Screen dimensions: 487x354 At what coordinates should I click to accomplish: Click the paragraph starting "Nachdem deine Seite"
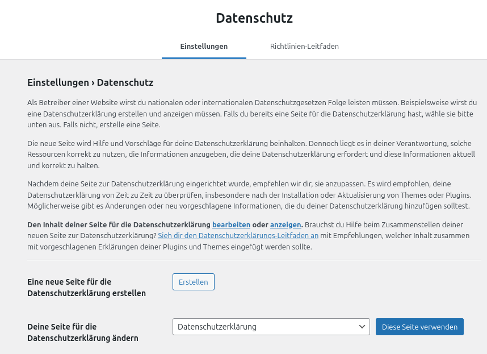pyautogui.click(x=249, y=195)
